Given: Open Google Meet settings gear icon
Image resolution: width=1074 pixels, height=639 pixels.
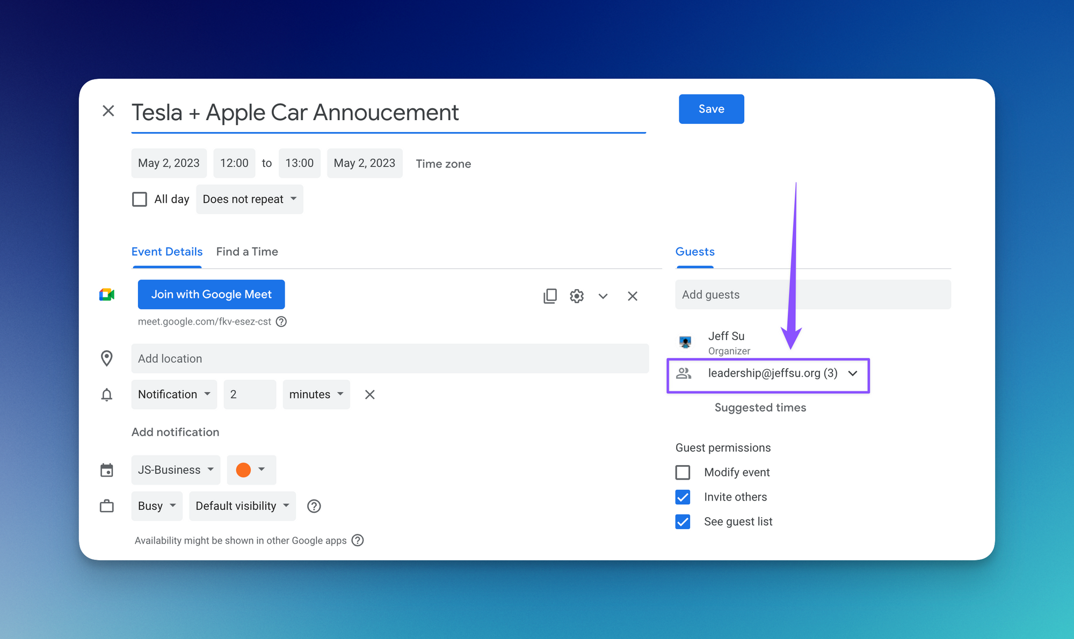Looking at the screenshot, I should tap(577, 296).
